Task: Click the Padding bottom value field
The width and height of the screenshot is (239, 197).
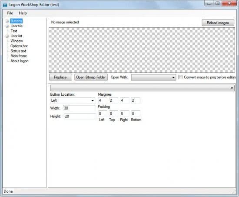Action: click(136, 113)
